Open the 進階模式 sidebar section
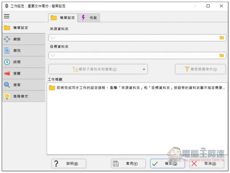Image resolution: width=230 pixels, height=173 pixels. [24, 96]
